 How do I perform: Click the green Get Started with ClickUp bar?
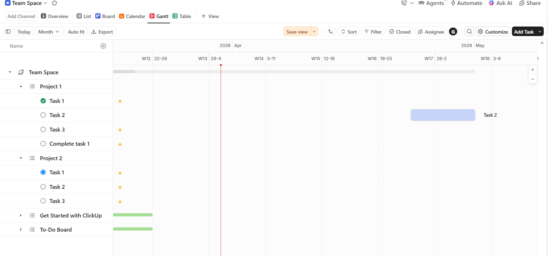pos(133,215)
